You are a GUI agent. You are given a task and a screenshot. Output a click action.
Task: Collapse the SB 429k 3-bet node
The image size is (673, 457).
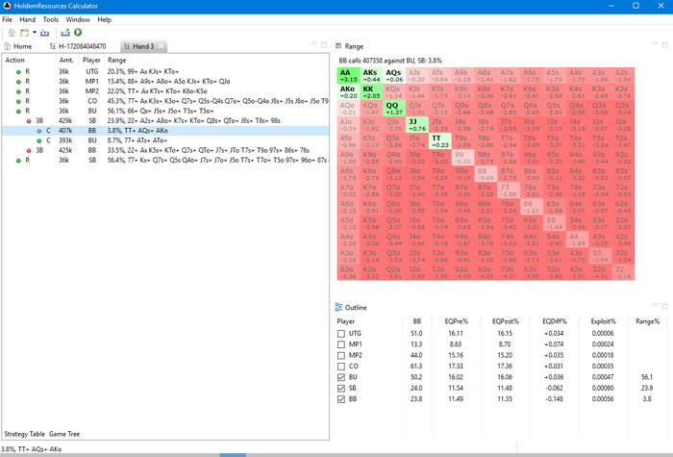[19, 121]
